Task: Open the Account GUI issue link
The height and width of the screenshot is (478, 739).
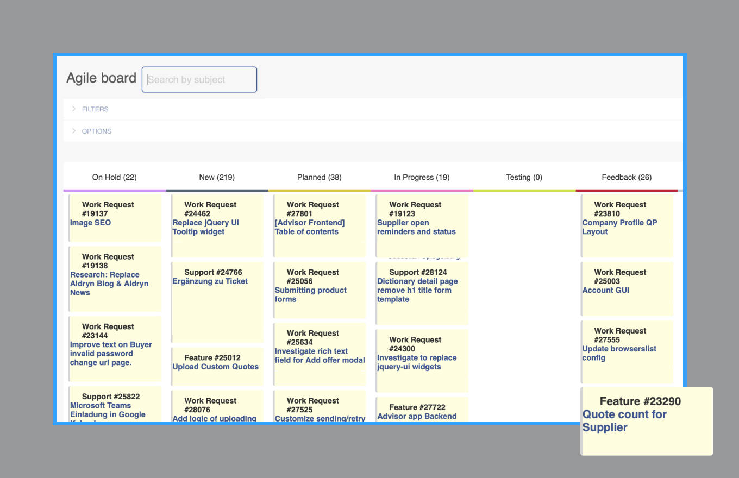Action: 605,290
